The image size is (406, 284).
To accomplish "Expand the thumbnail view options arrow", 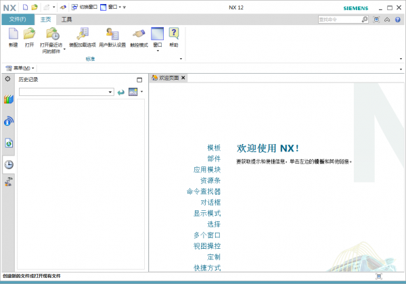I will click(141, 91).
